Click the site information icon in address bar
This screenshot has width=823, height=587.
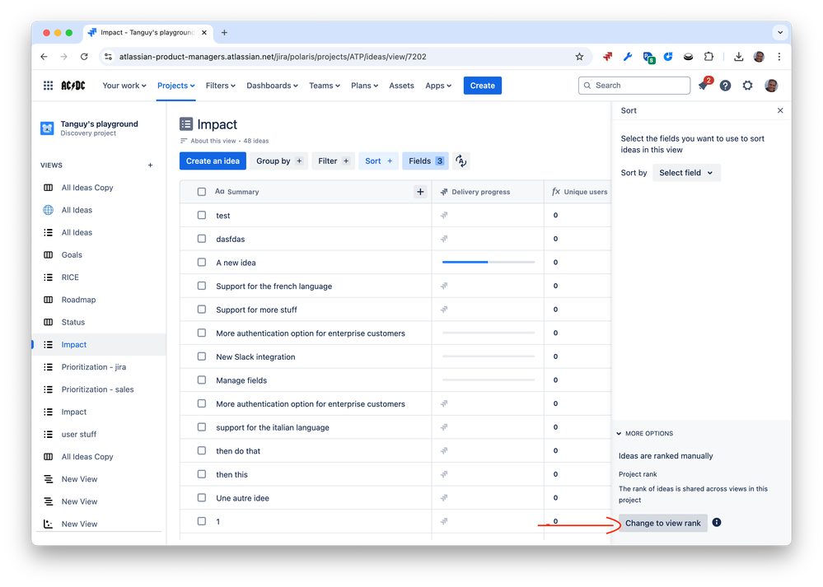tap(108, 57)
